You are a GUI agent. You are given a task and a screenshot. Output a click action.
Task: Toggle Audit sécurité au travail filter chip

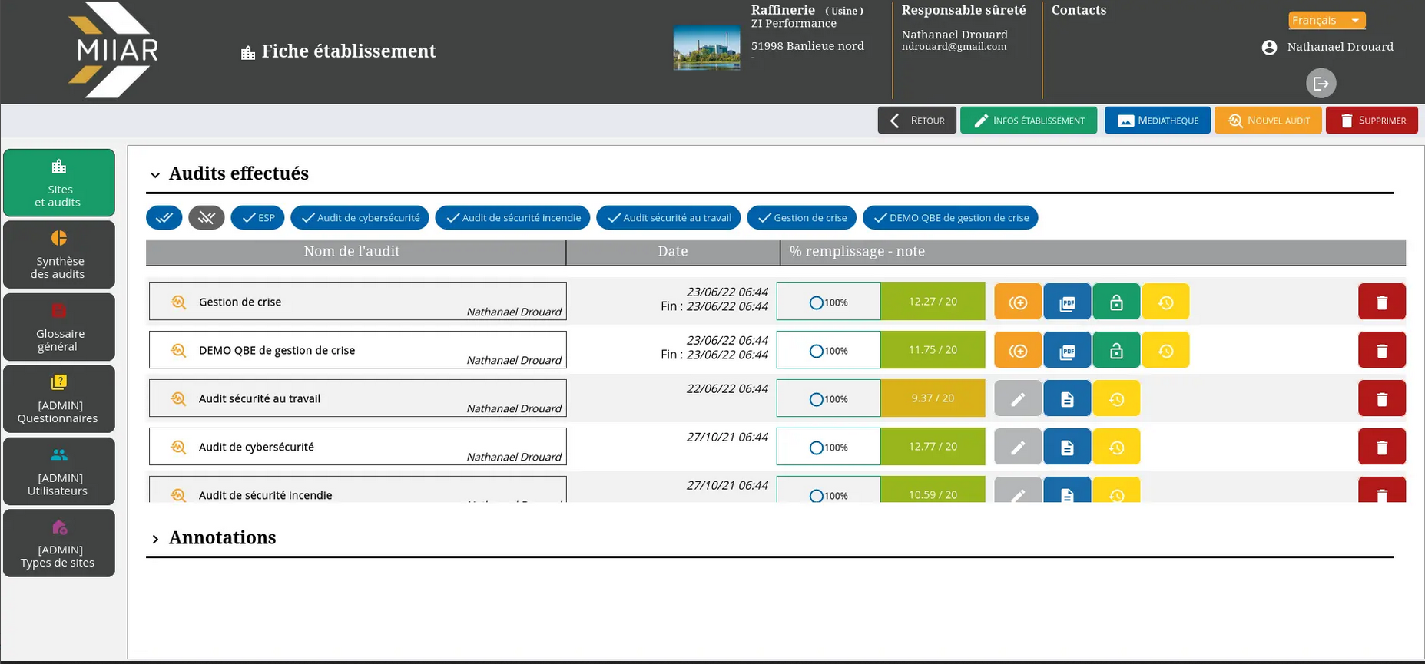[x=669, y=218]
